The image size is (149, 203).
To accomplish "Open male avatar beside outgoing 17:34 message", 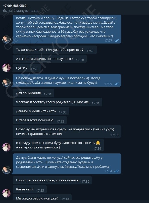I will [x=7, y=170].
